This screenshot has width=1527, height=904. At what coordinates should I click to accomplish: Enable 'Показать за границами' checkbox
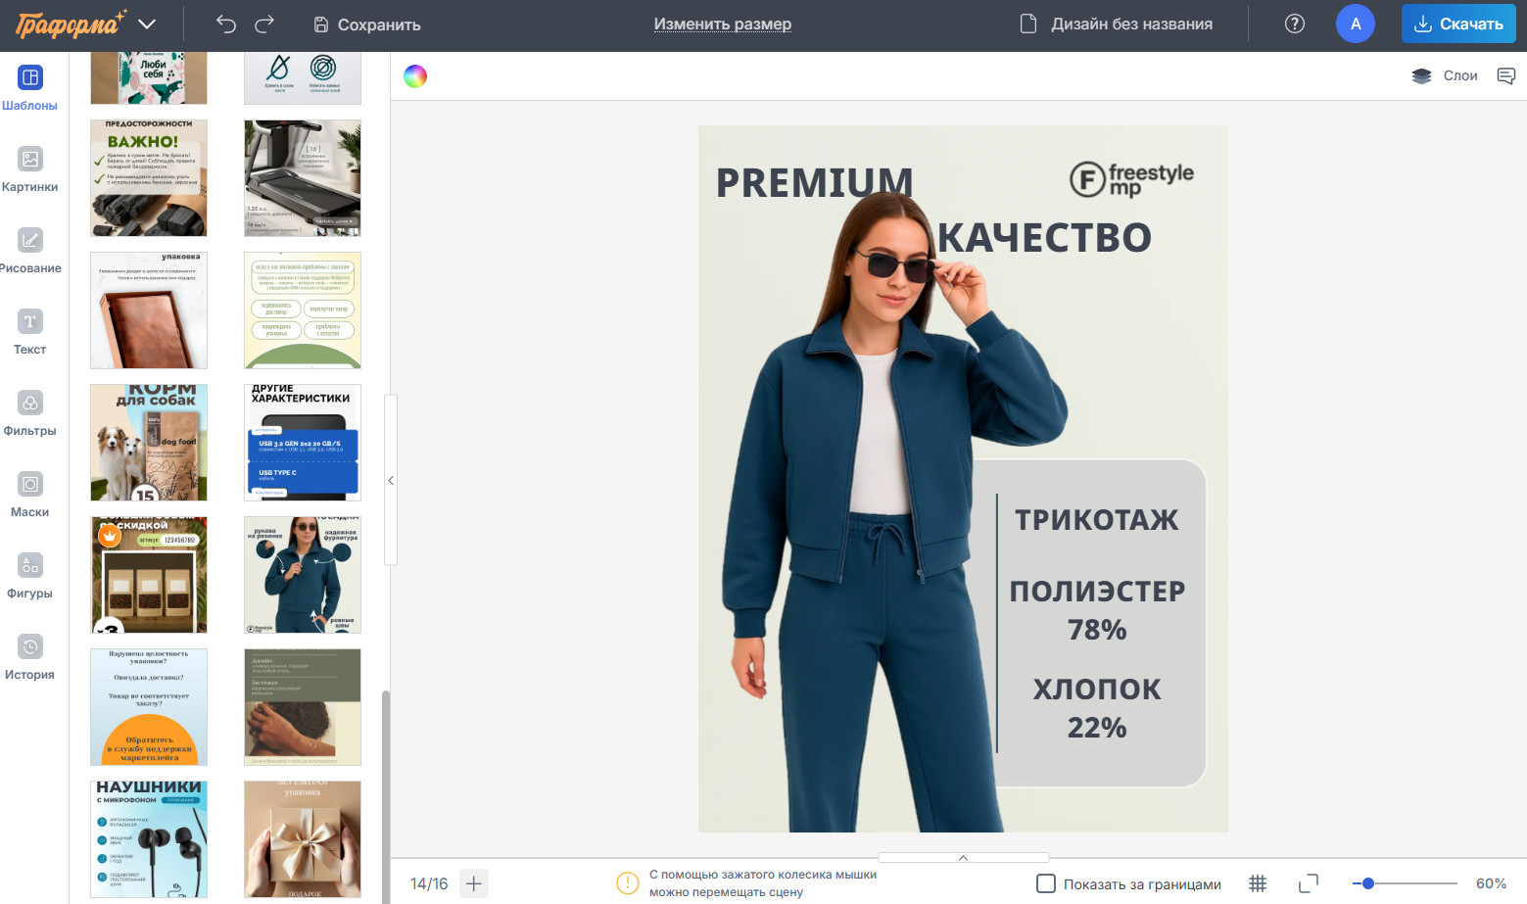pos(1046,883)
